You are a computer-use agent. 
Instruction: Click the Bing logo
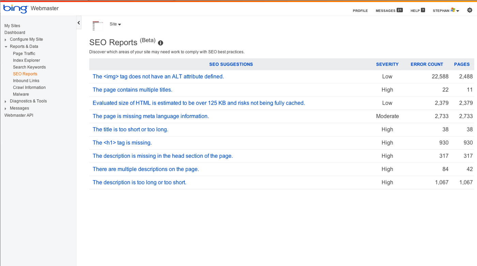[15, 9]
